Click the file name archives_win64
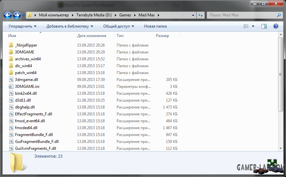Screen dimensions: 286x177 pos(28,59)
